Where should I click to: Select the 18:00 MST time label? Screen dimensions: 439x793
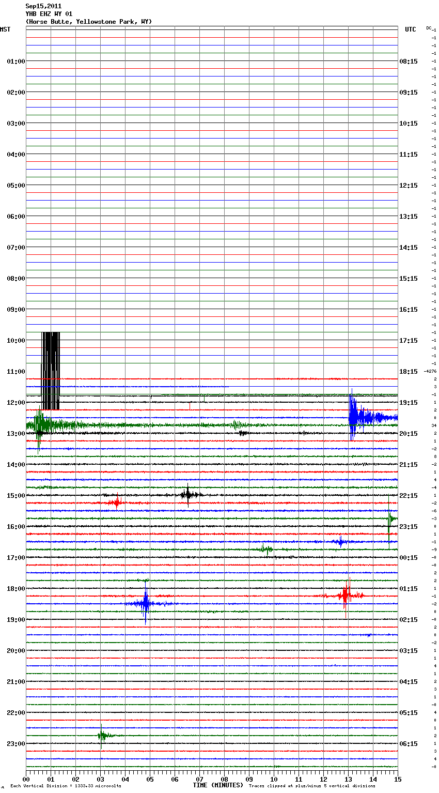click(16, 589)
